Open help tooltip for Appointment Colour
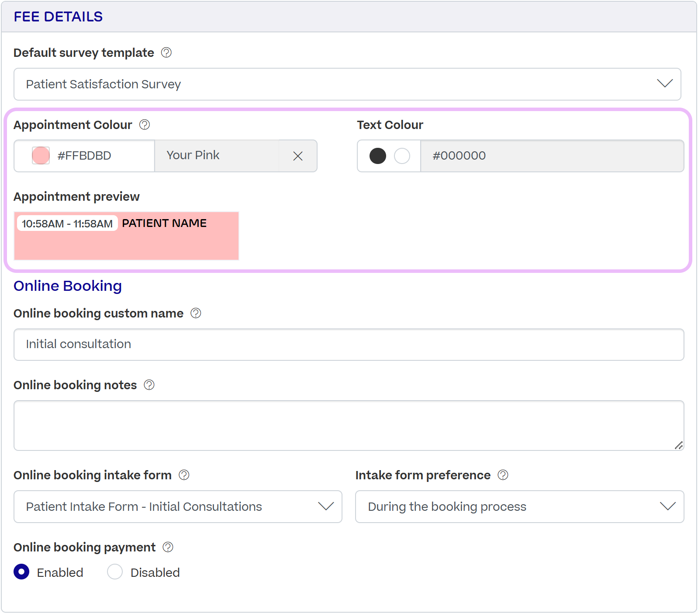 [x=145, y=125]
